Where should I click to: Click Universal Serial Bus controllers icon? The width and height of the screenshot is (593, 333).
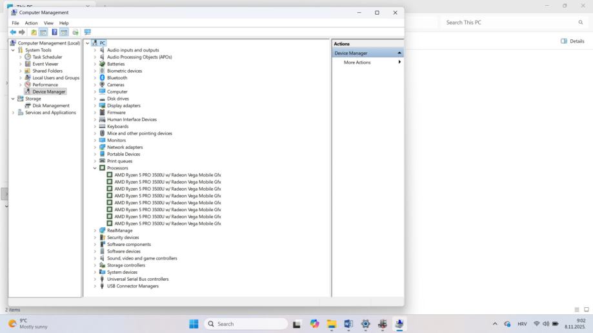(102, 279)
